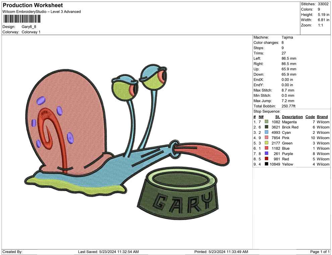Image resolution: width=332 pixels, height=255 pixels.
Task: Click the Pink thread color swatch
Action: [267, 138]
